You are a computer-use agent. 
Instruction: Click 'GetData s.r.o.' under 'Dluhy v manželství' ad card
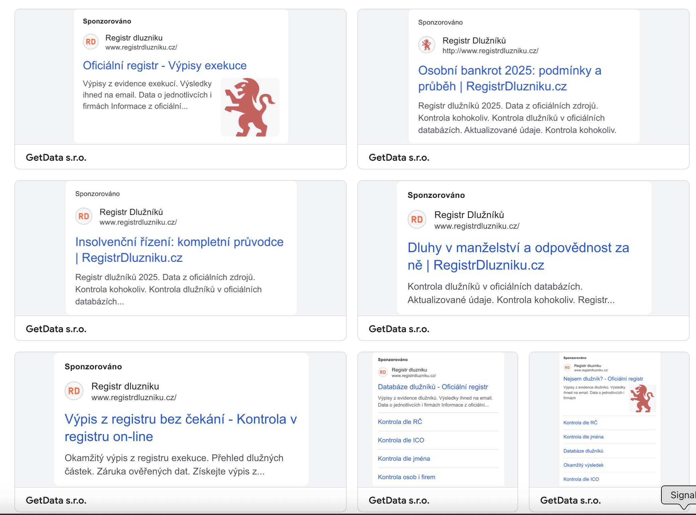[x=399, y=329]
